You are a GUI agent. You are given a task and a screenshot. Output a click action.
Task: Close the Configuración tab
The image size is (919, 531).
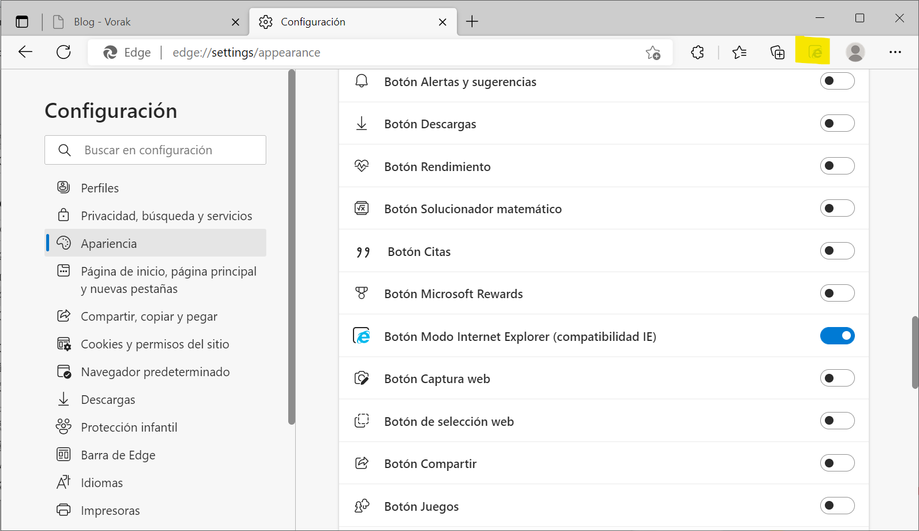point(442,22)
